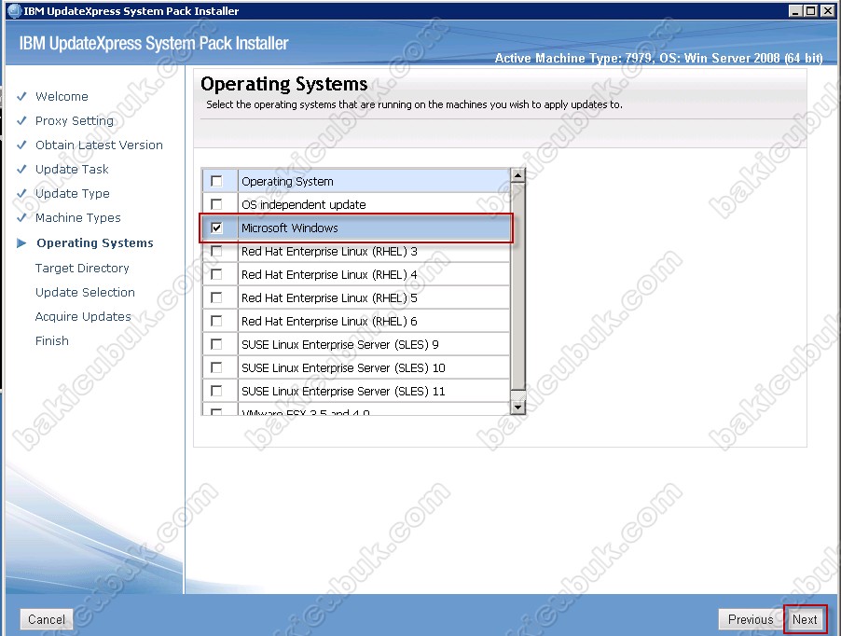Go to Obtain Latest Version step
The height and width of the screenshot is (636, 841).
(99, 145)
